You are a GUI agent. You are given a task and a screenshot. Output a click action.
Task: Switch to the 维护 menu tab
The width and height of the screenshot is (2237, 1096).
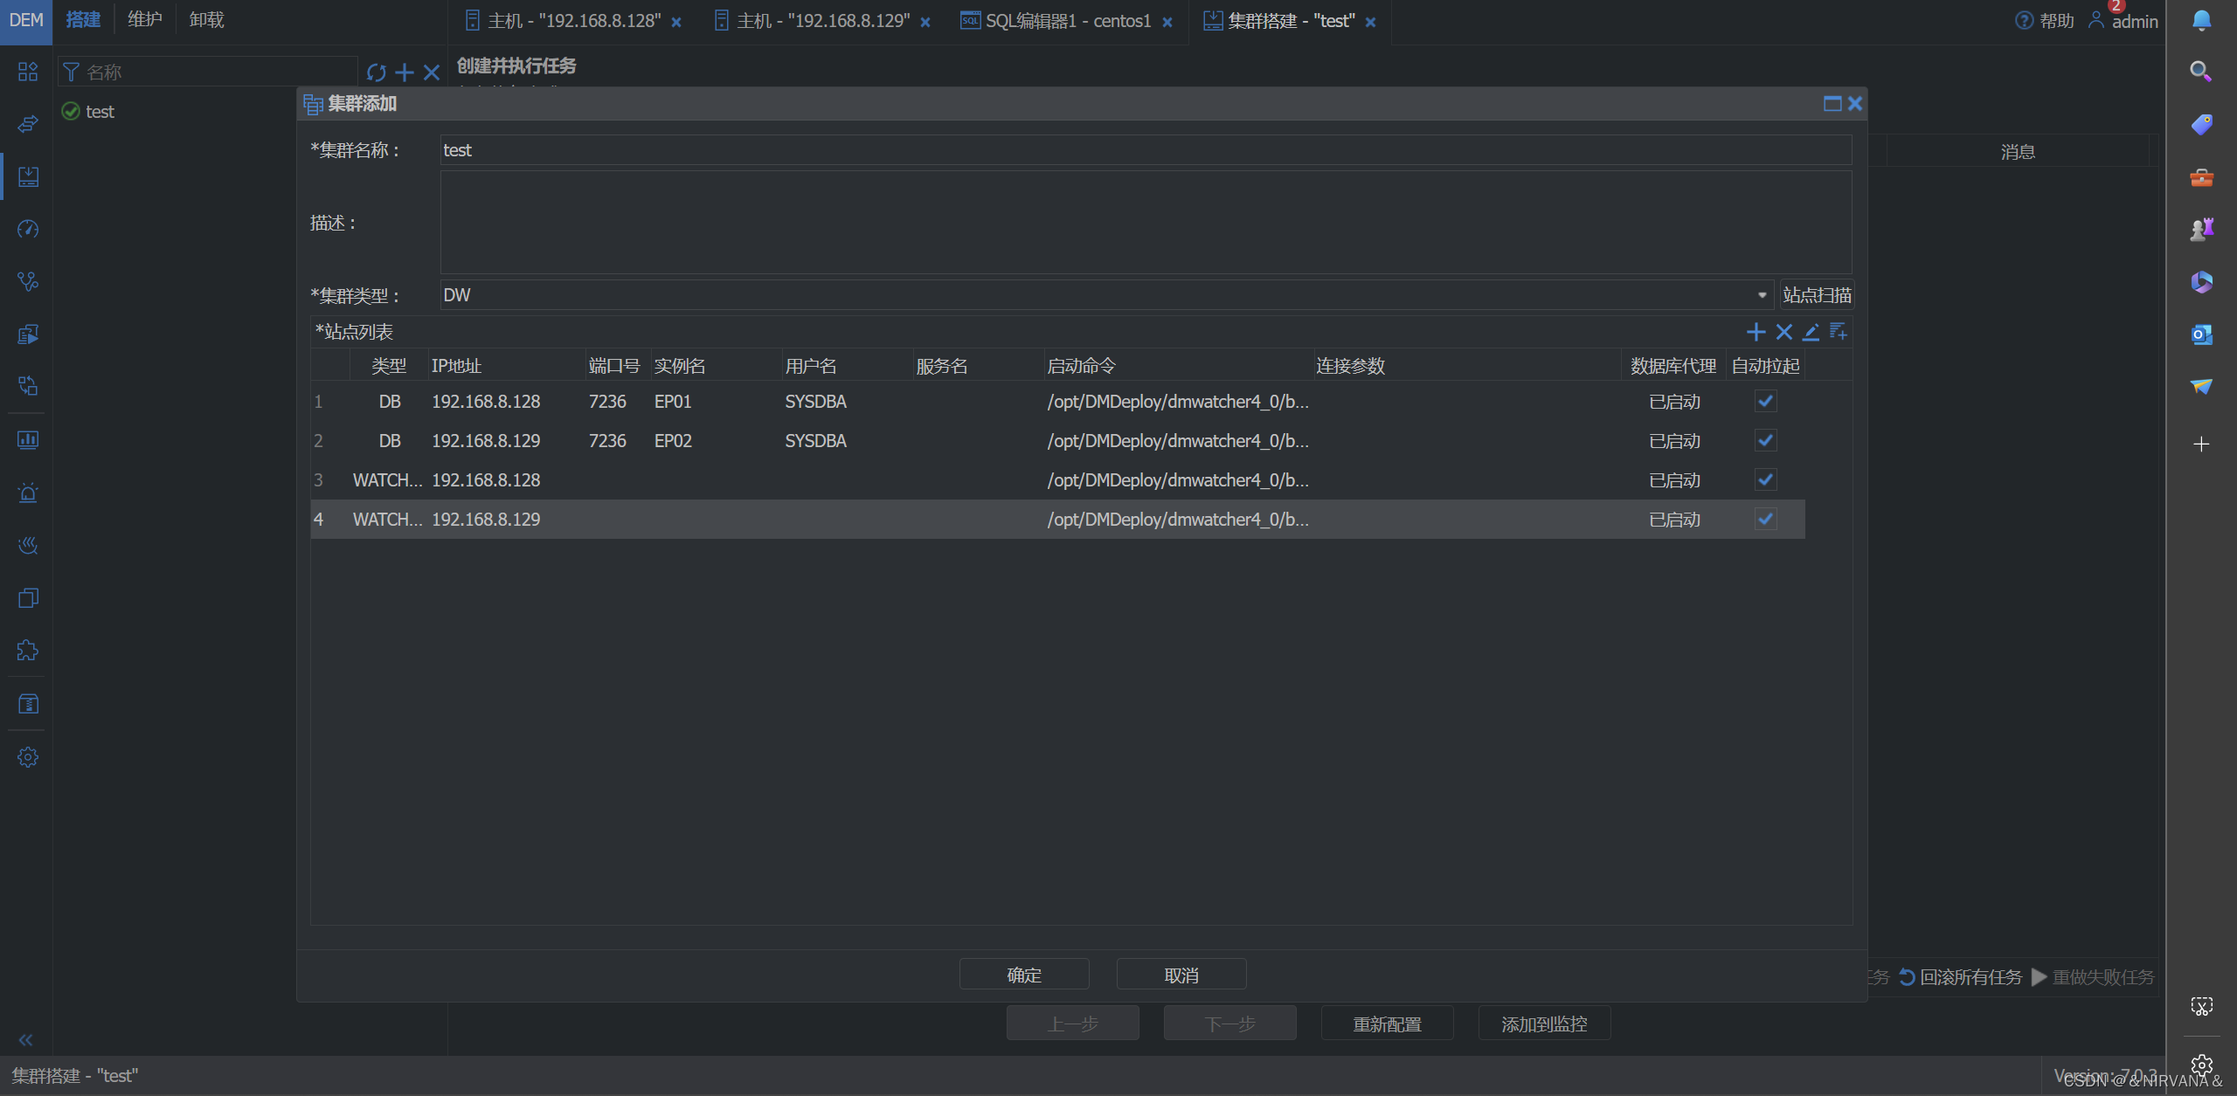pos(145,19)
